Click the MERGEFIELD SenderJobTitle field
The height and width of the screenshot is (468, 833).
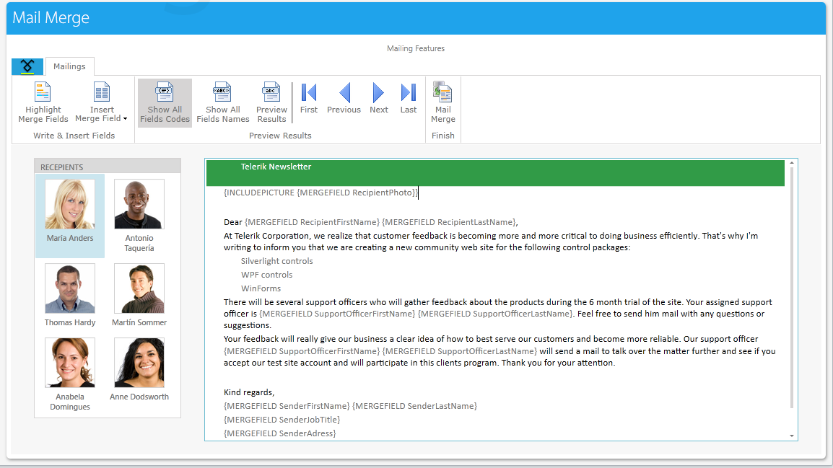pyautogui.click(x=282, y=420)
